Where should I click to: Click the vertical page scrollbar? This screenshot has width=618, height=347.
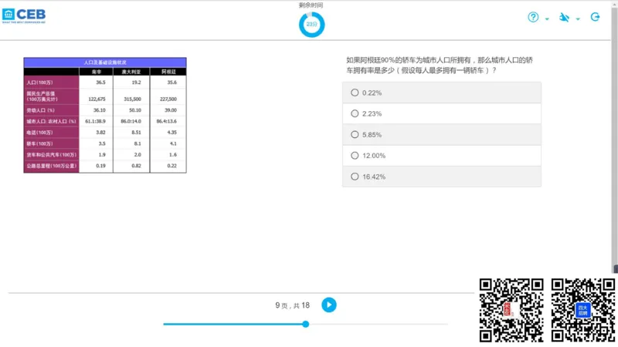tap(614, 138)
